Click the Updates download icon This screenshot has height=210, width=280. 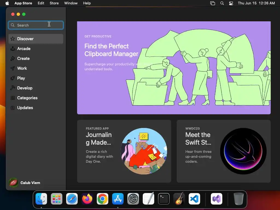point(13,108)
